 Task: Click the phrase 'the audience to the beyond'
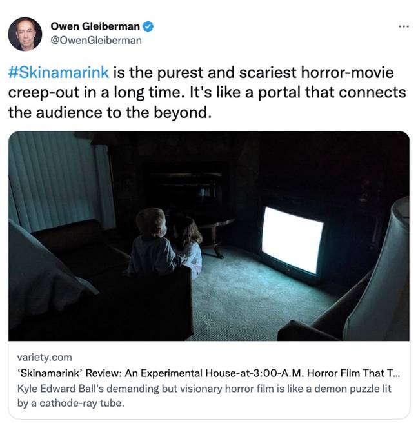(110, 112)
